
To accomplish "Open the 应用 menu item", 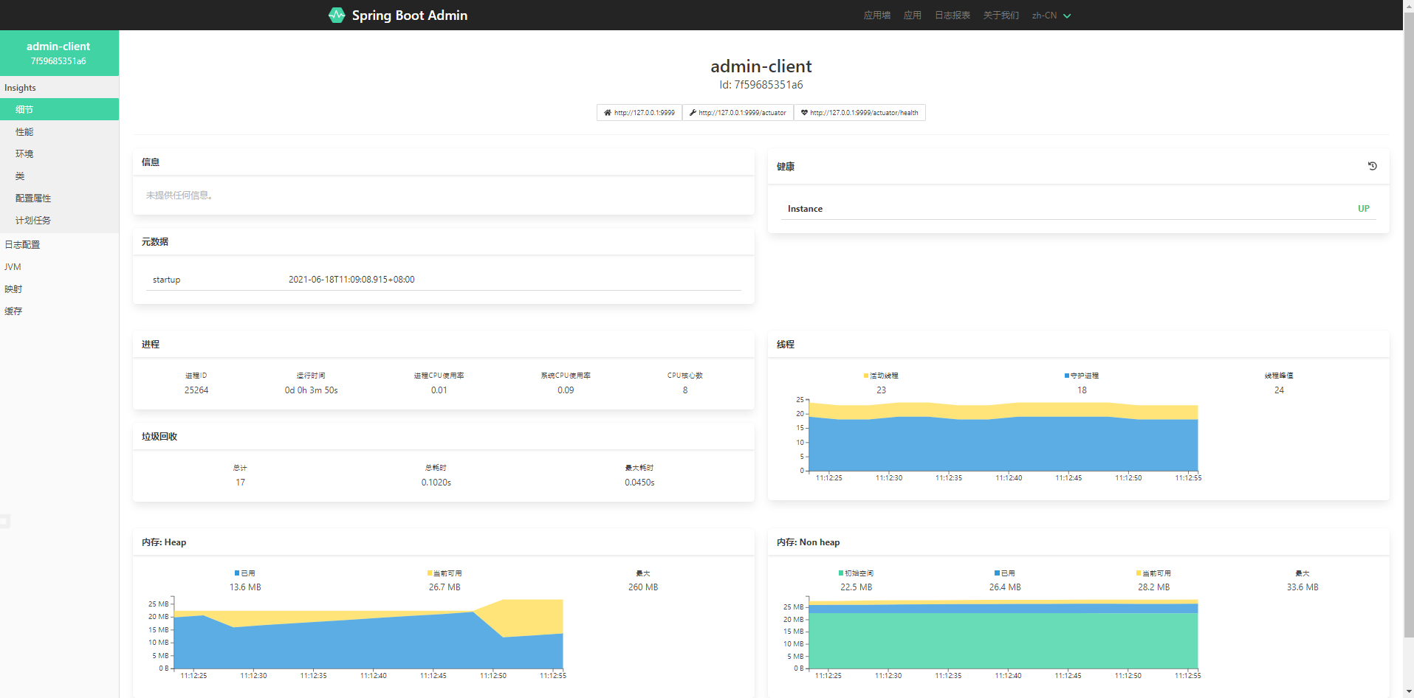I will (x=913, y=15).
